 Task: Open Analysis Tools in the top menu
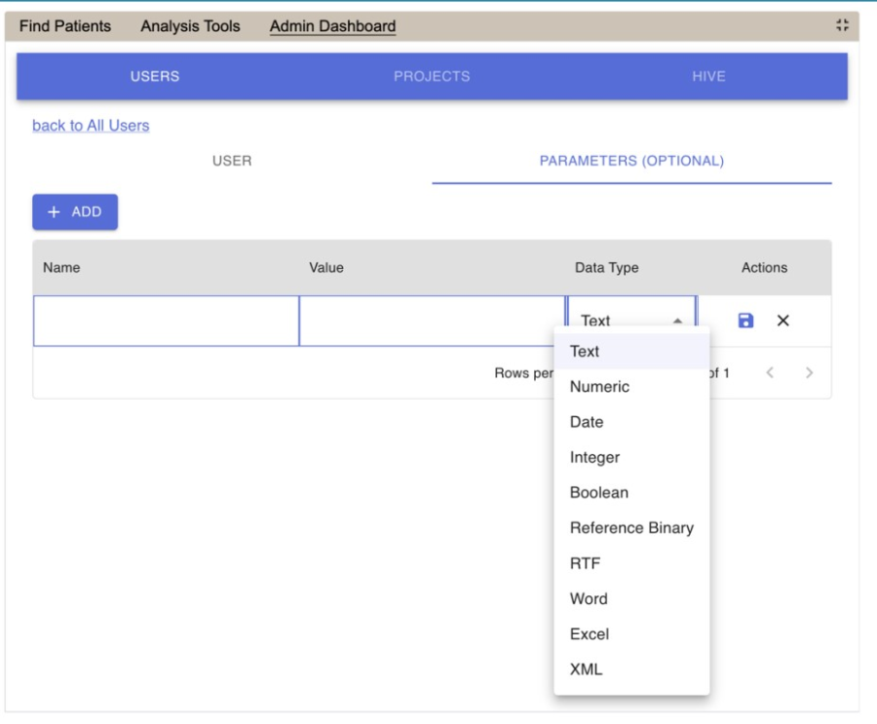pyautogui.click(x=190, y=26)
